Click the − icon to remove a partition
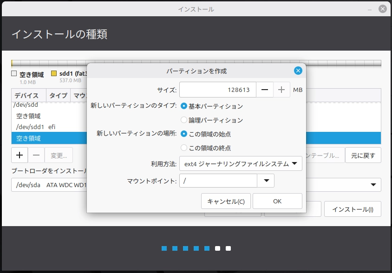 click(36, 155)
